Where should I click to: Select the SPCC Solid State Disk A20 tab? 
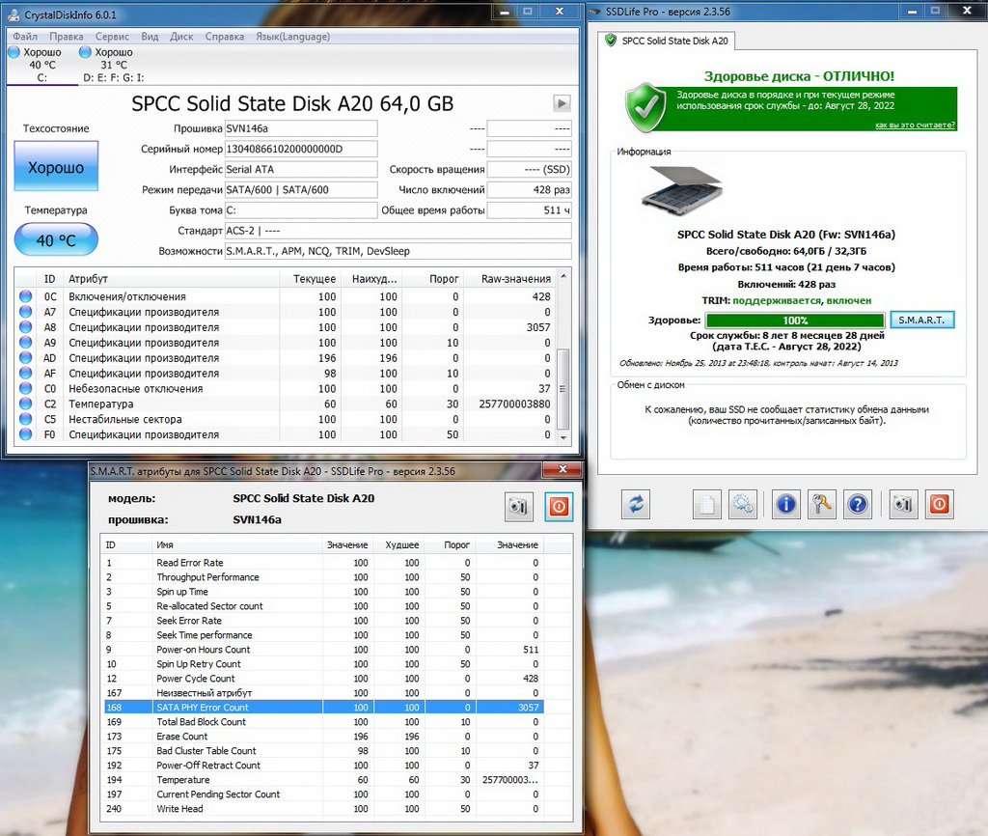pos(667,41)
